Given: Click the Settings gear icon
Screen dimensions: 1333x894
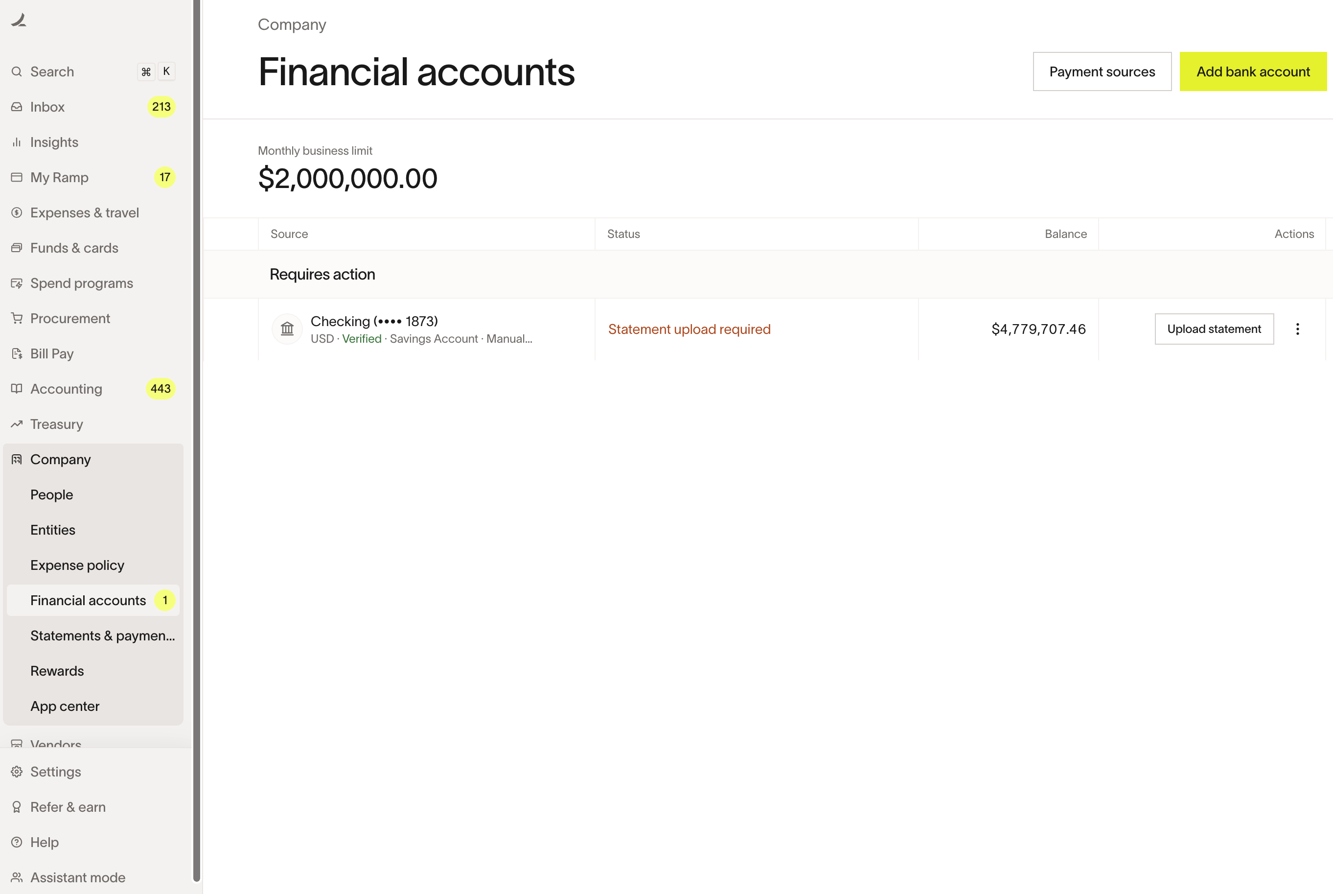Looking at the screenshot, I should 17,772.
